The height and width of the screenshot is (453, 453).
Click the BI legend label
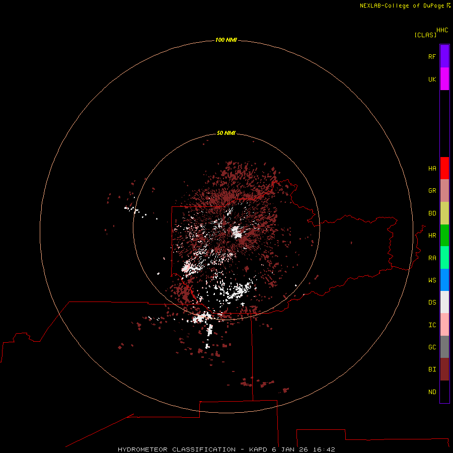coord(432,369)
